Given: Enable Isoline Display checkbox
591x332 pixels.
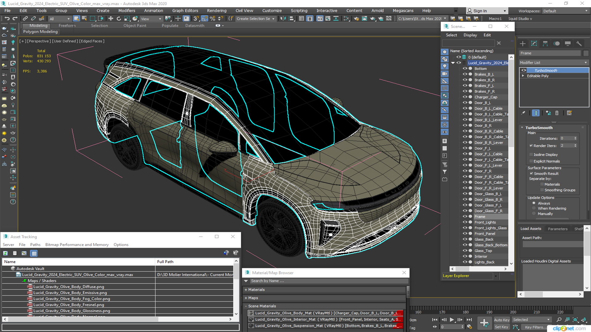Looking at the screenshot, I should [x=531, y=155].
